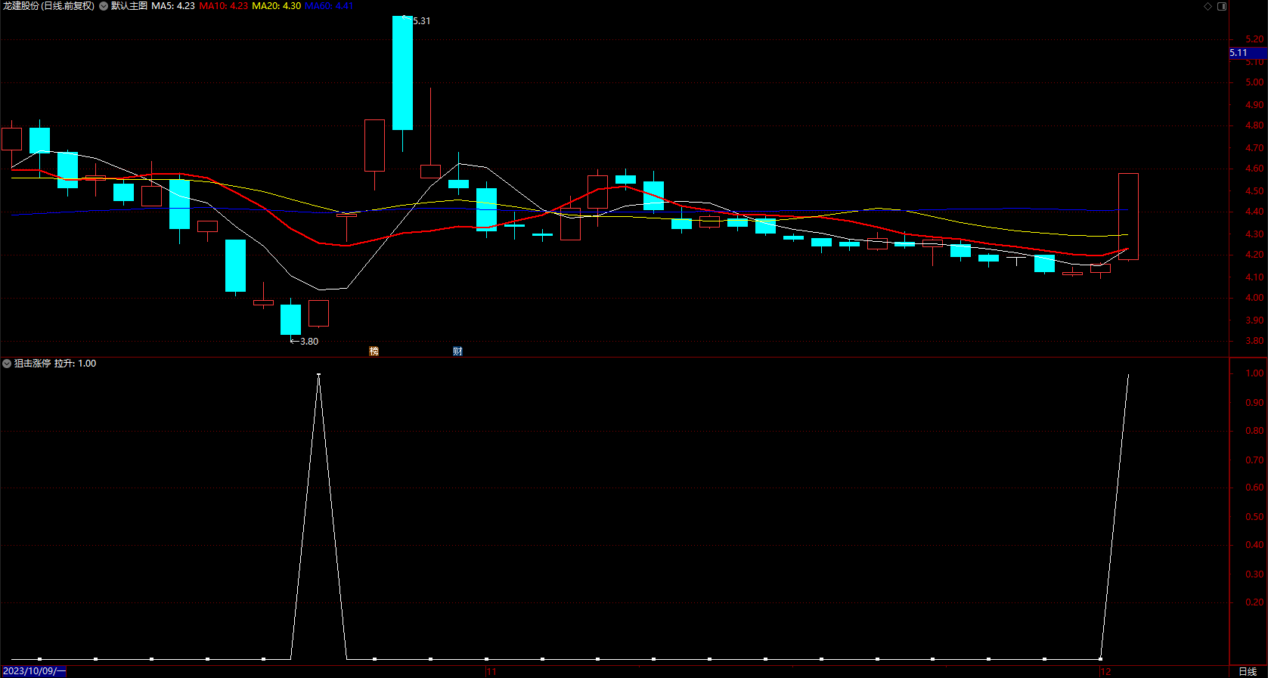Click the last hollow candle near 4.60
Viewport: 1268px width, 678px height.
tap(1128, 217)
